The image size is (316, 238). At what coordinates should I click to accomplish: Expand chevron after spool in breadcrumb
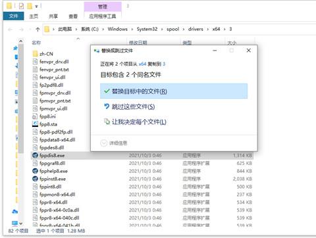[184, 29]
